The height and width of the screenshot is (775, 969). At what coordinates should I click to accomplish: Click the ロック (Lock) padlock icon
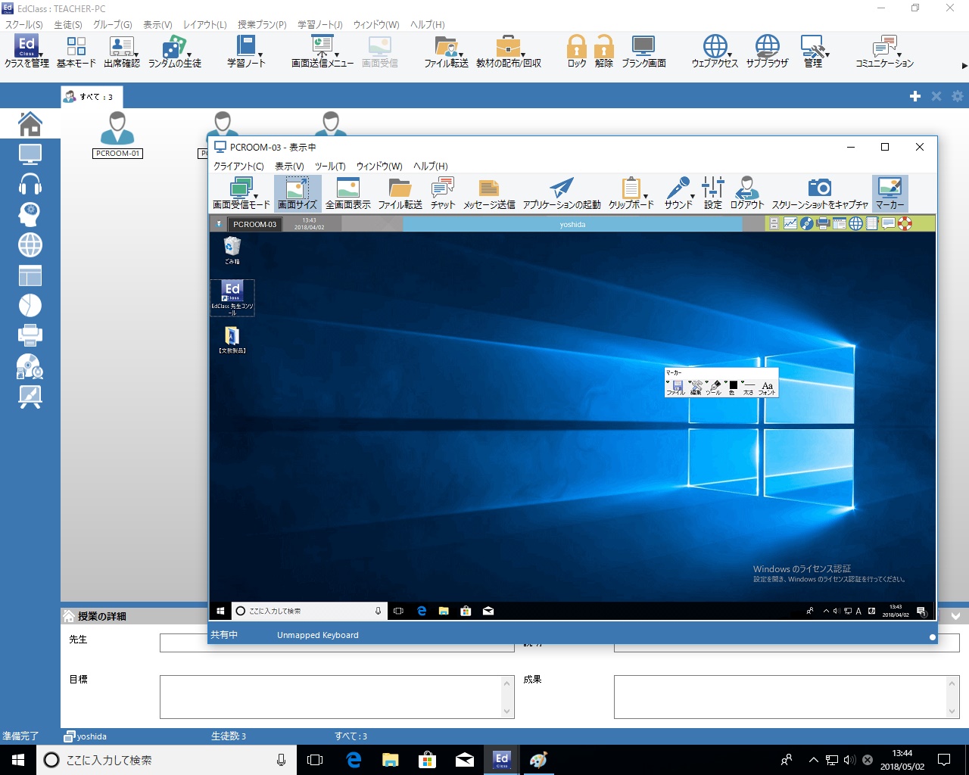pos(576,51)
